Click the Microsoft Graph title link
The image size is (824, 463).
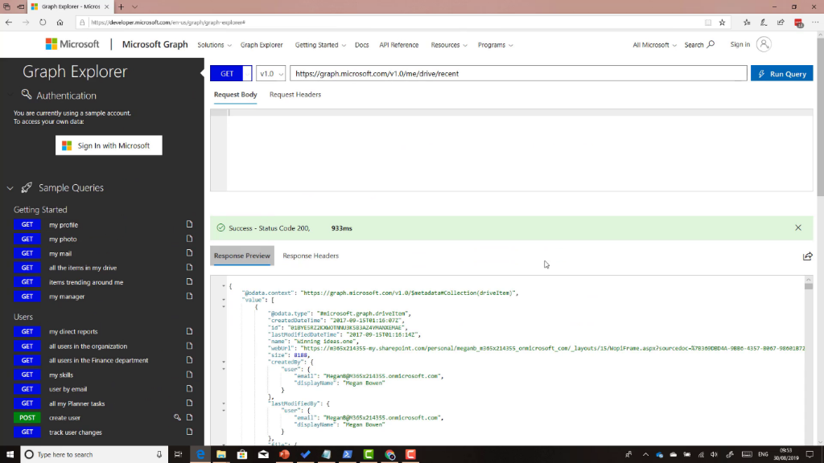(x=155, y=45)
